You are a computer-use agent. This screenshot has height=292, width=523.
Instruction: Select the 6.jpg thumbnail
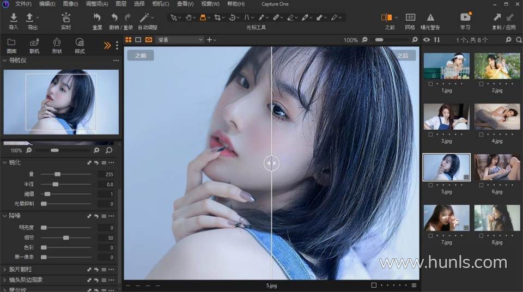497,167
